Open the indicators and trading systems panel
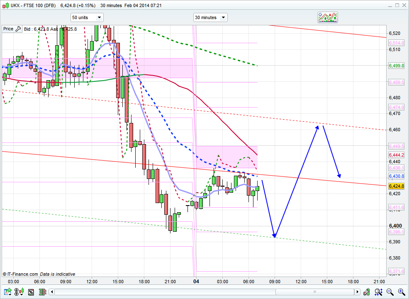This screenshot has height=299, width=409. click(x=327, y=17)
